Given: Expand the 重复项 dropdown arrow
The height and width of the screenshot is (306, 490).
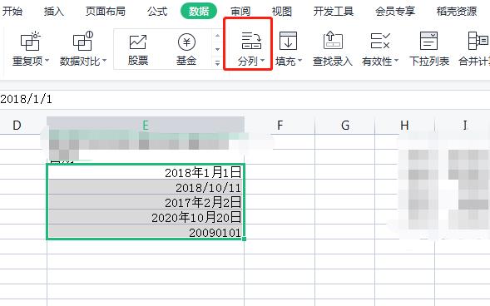Looking at the screenshot, I should [x=47, y=60].
